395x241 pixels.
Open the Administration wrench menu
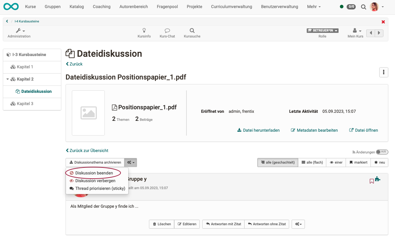[x=19, y=31]
